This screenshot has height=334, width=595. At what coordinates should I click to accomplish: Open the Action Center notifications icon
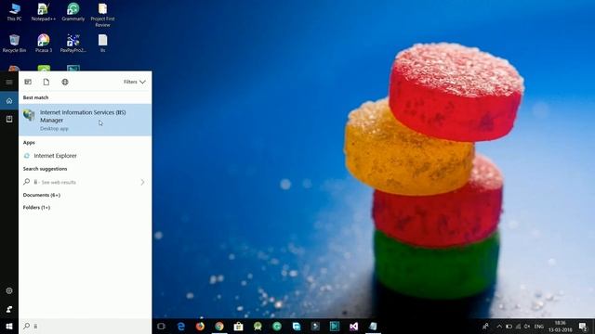pos(583,326)
